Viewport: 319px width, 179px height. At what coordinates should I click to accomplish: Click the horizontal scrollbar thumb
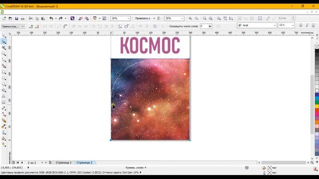(x=284, y=163)
